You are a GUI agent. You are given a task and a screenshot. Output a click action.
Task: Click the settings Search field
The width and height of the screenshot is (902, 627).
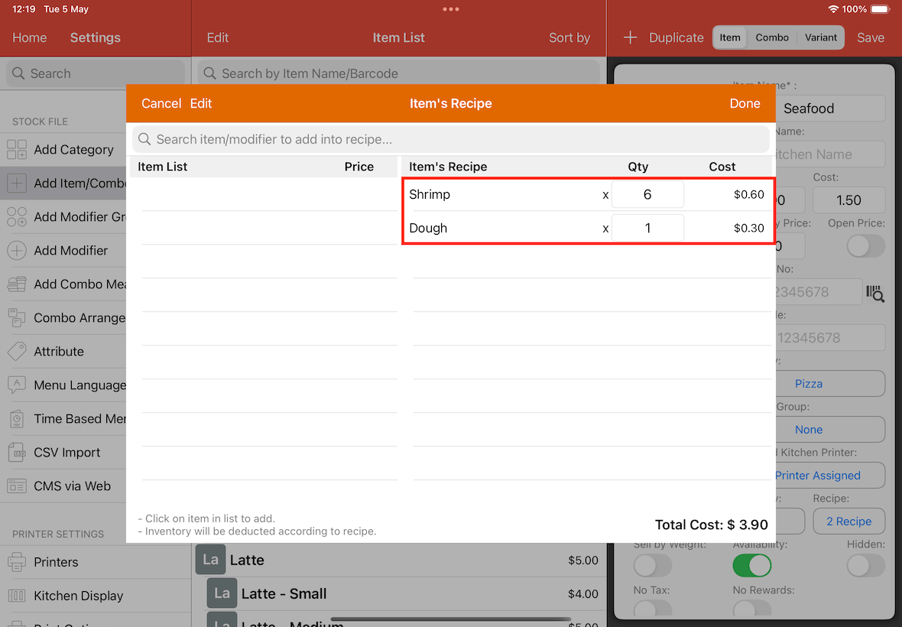tap(96, 73)
